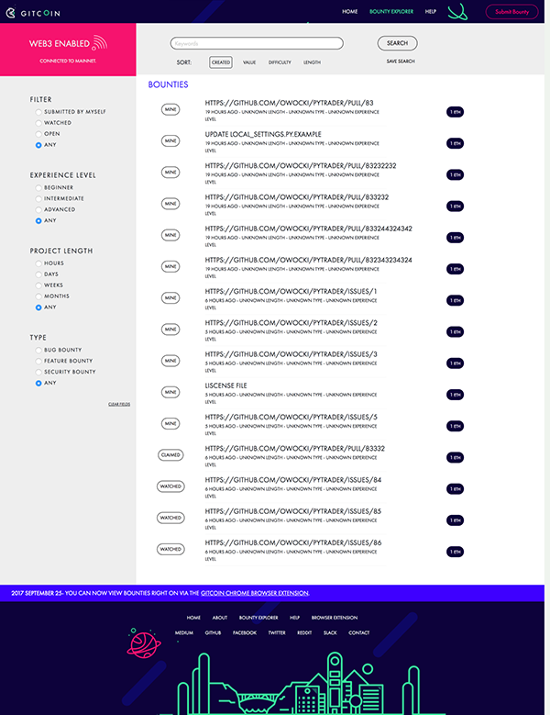Select Any under Type
The height and width of the screenshot is (715, 550).
coord(38,383)
